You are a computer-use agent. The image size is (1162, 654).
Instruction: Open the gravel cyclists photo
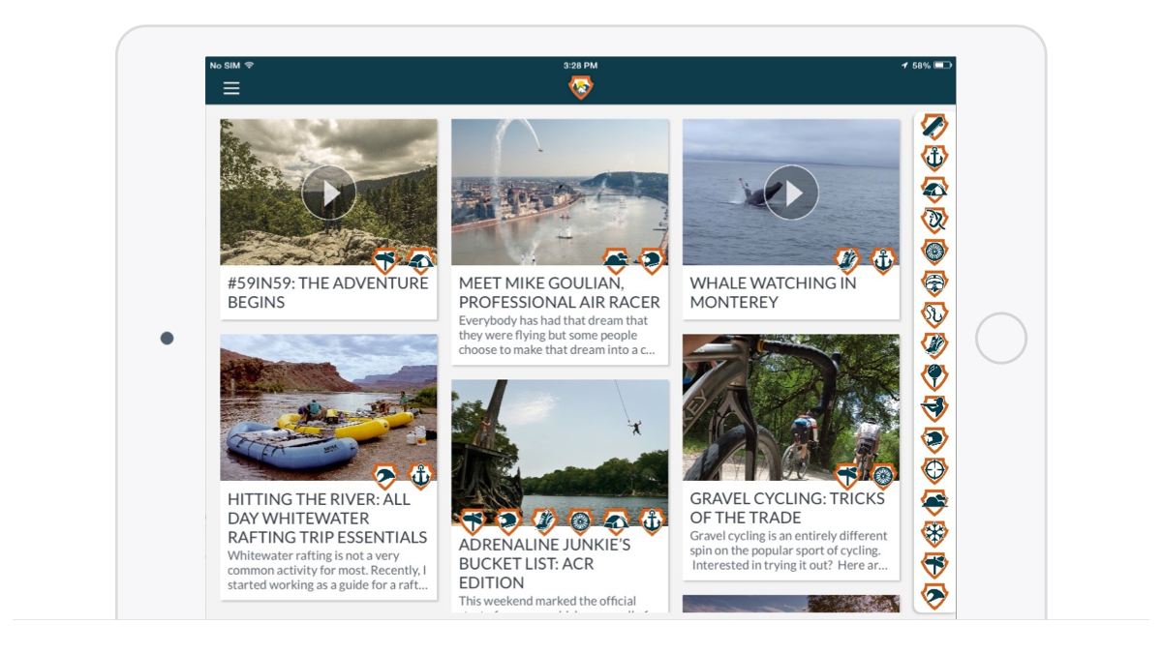pos(791,407)
